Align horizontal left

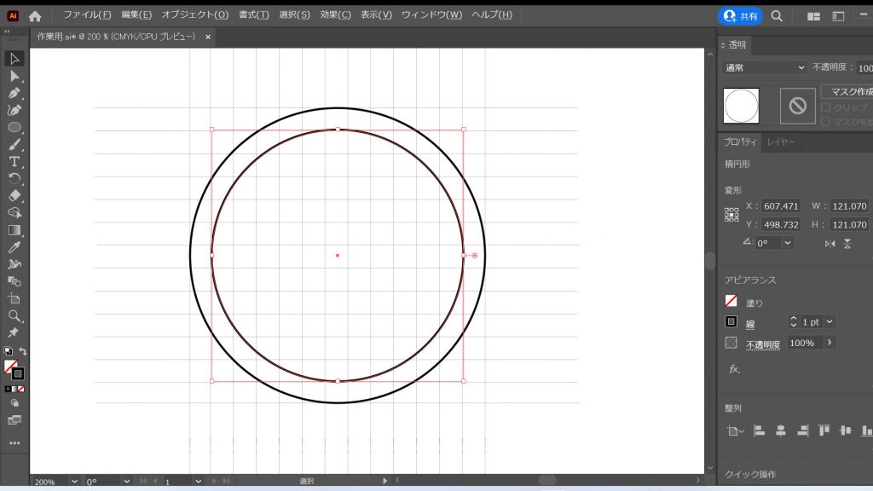pyautogui.click(x=759, y=430)
